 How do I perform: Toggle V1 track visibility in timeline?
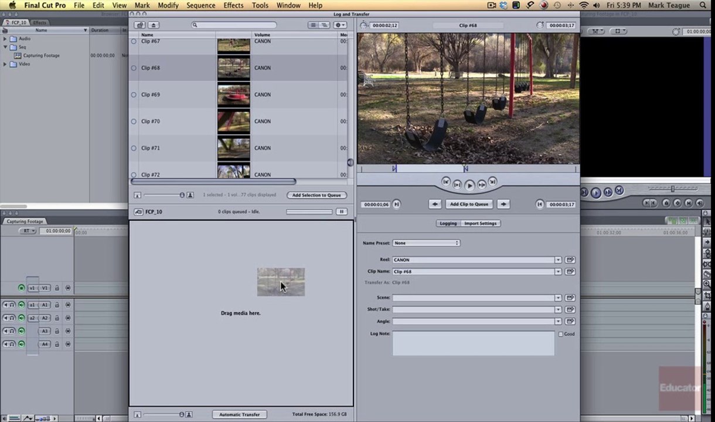coord(22,288)
